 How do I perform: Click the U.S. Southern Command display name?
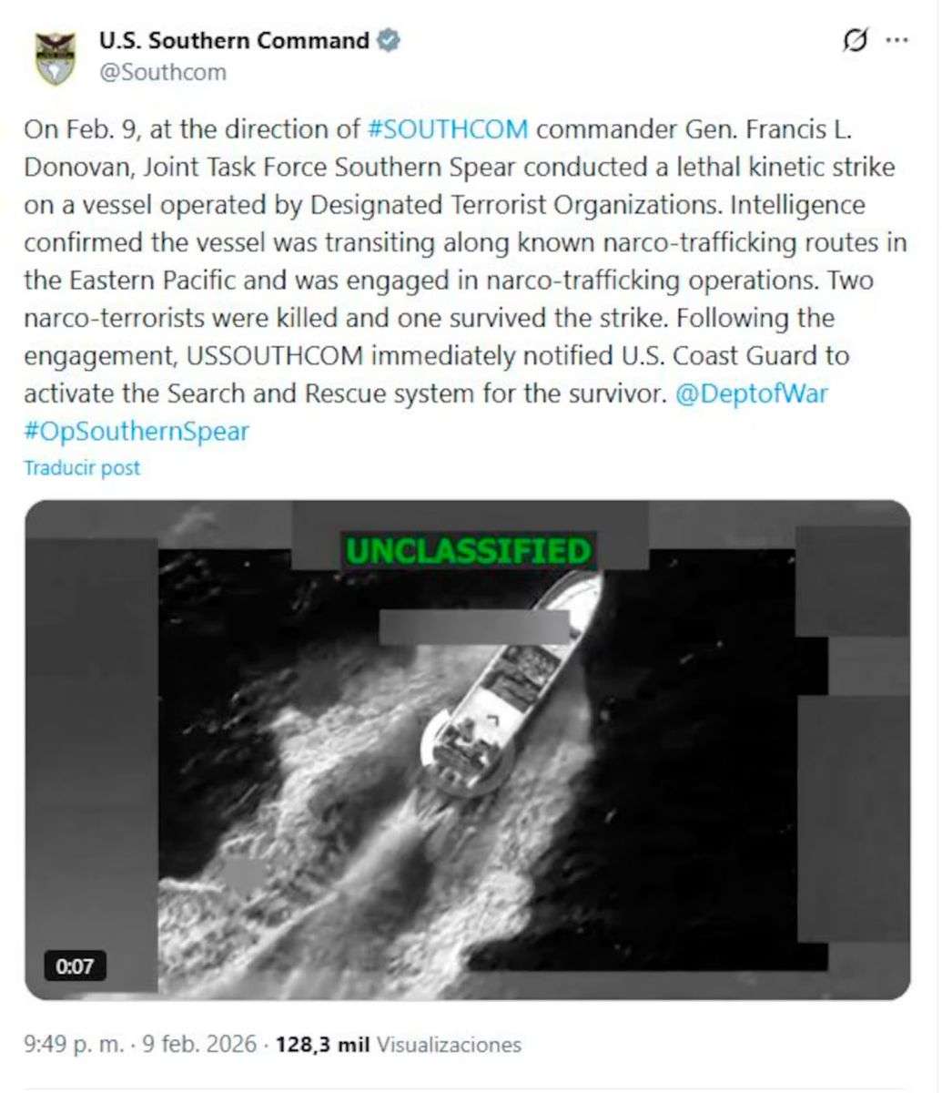(234, 40)
